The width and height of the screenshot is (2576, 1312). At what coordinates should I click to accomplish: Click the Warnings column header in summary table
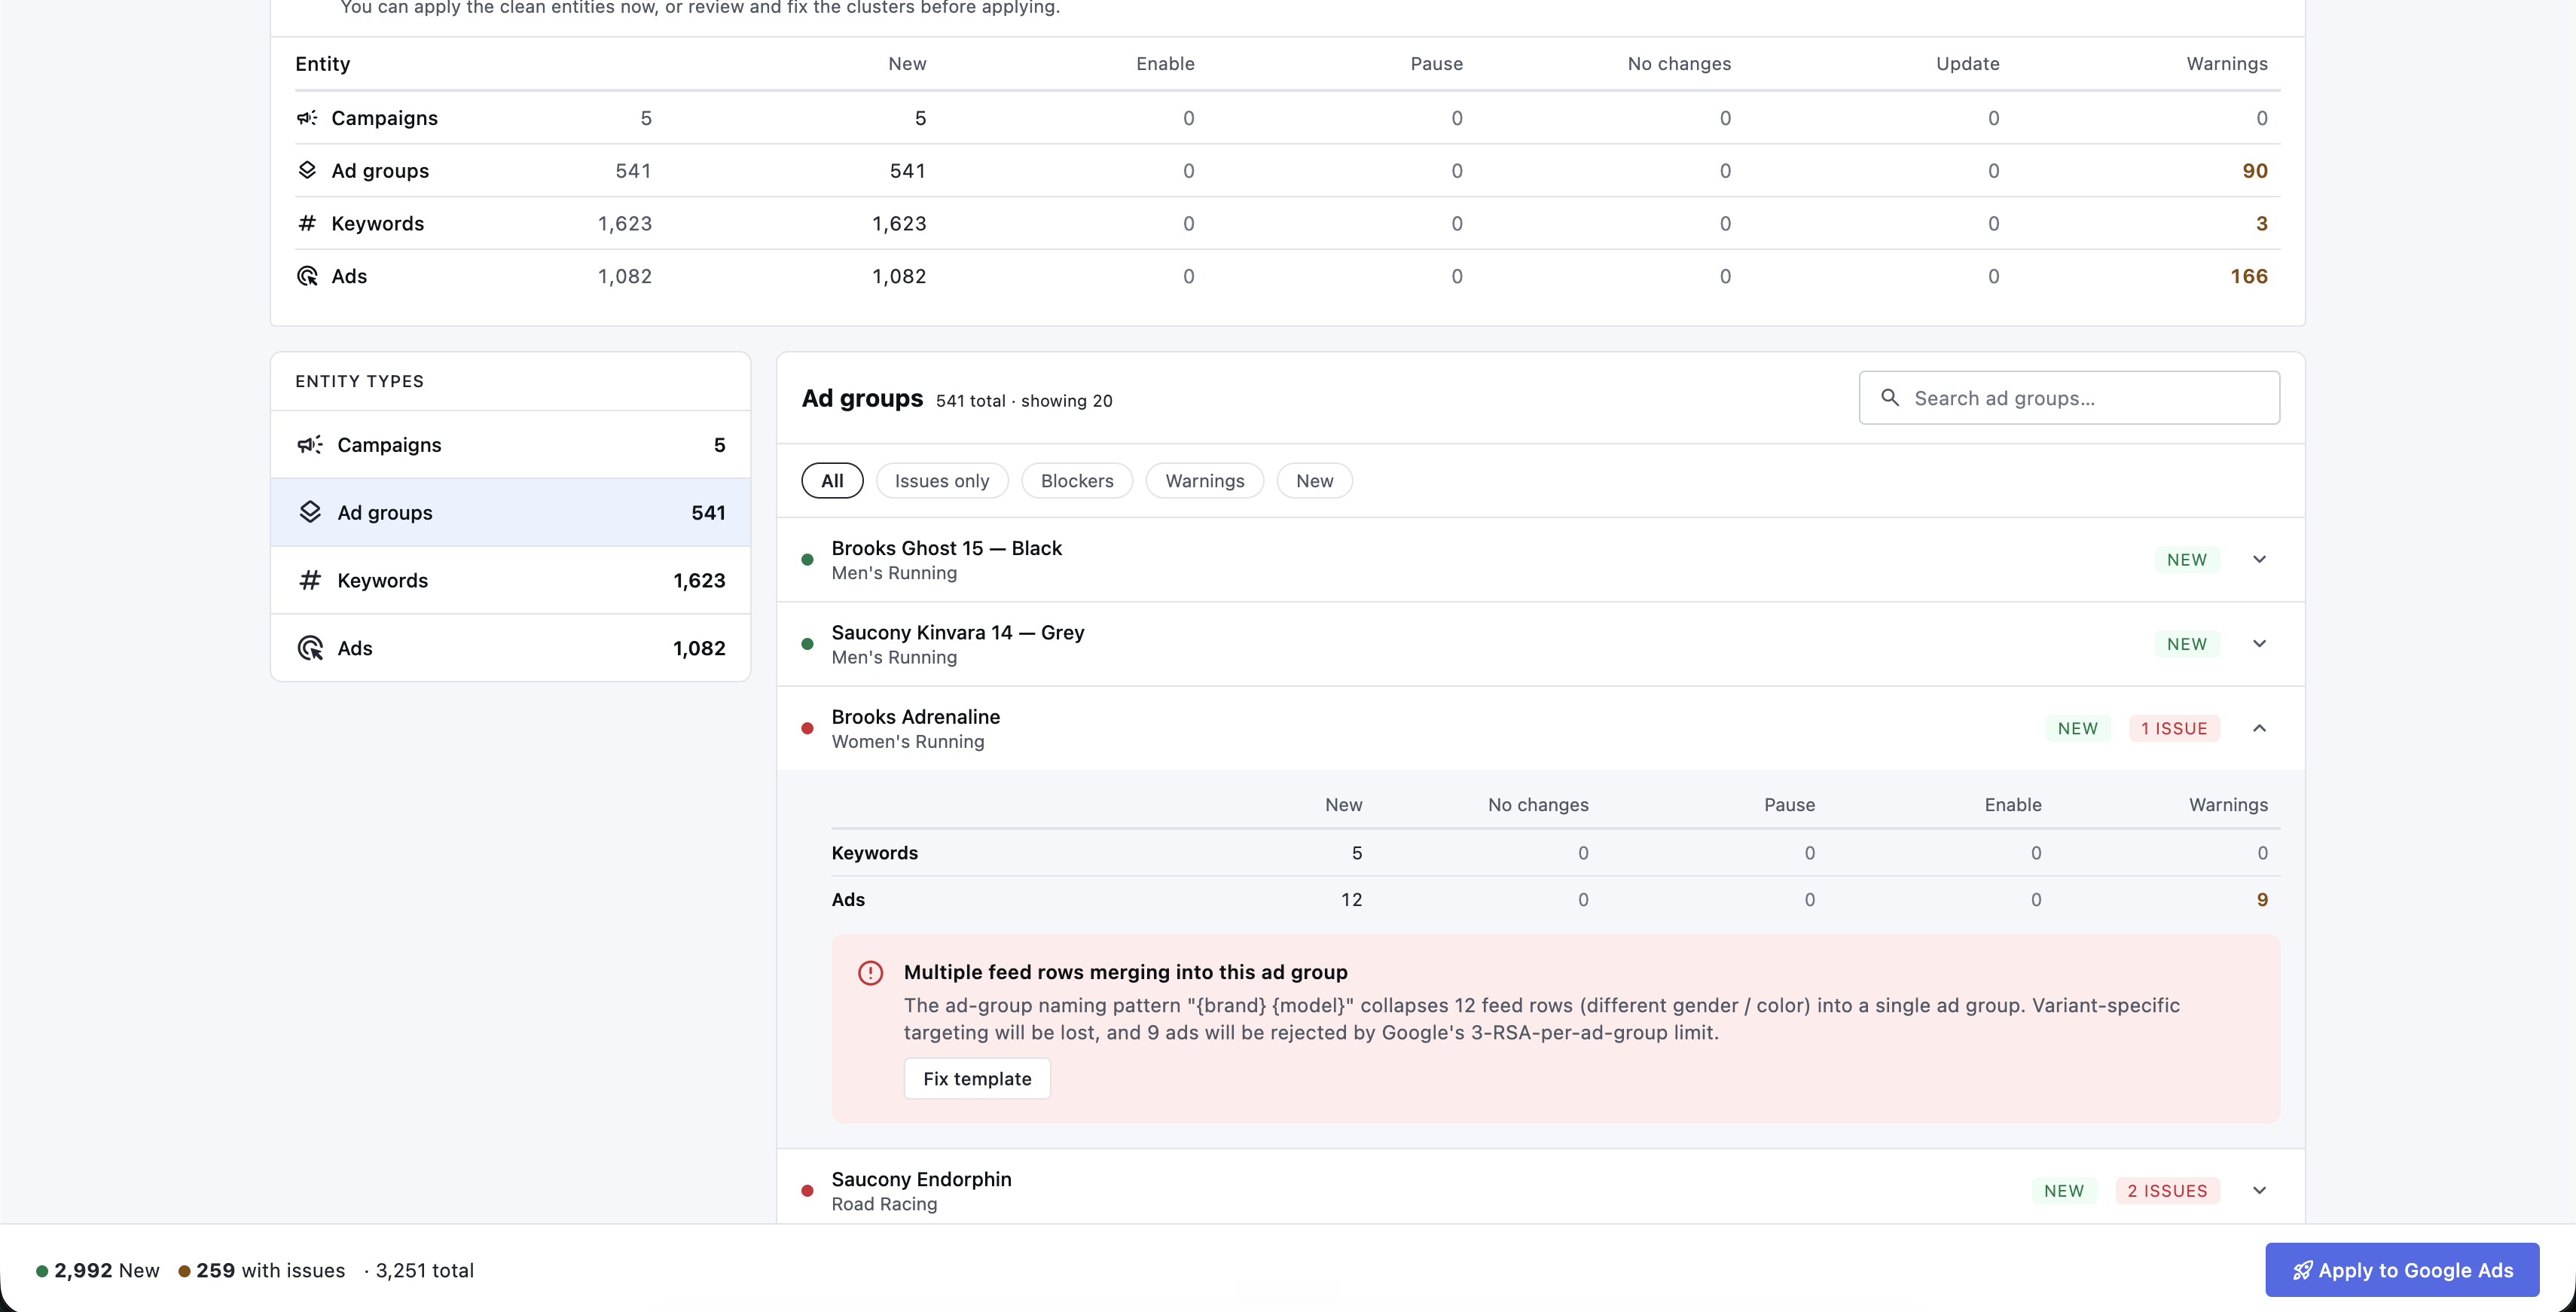point(2227,64)
